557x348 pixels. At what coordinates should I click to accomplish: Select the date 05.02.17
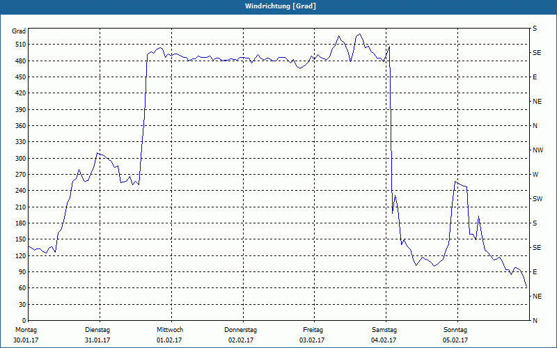[x=455, y=340]
